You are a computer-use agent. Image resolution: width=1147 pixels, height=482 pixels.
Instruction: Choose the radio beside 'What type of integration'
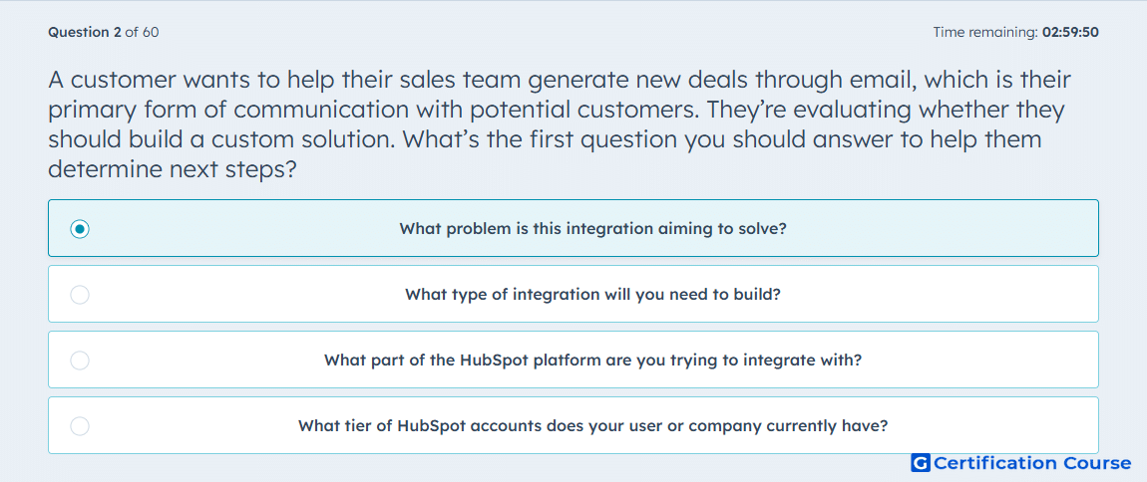click(x=80, y=295)
